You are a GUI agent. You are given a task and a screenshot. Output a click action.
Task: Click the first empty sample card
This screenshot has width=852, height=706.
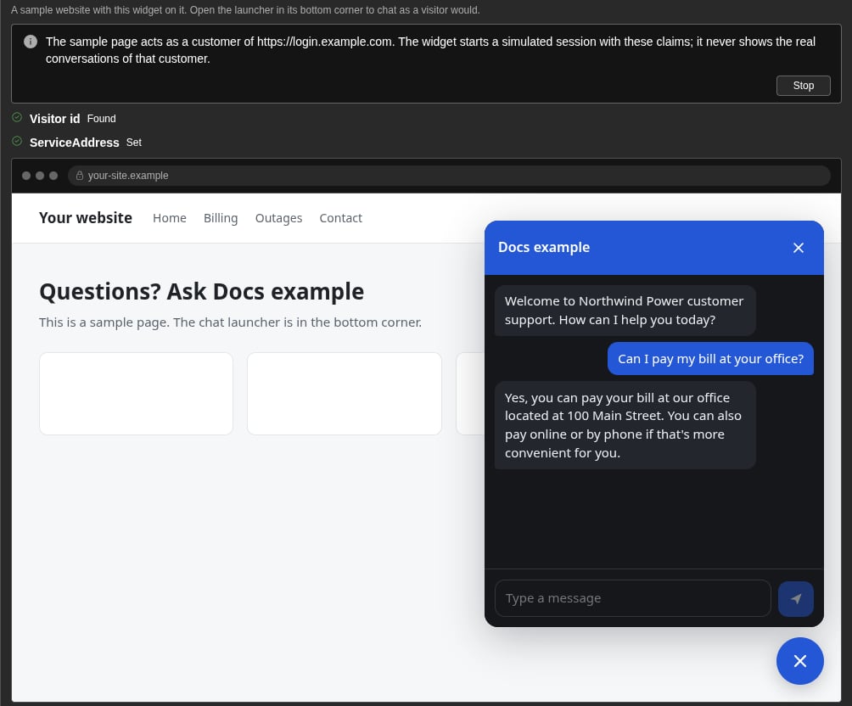coord(137,394)
